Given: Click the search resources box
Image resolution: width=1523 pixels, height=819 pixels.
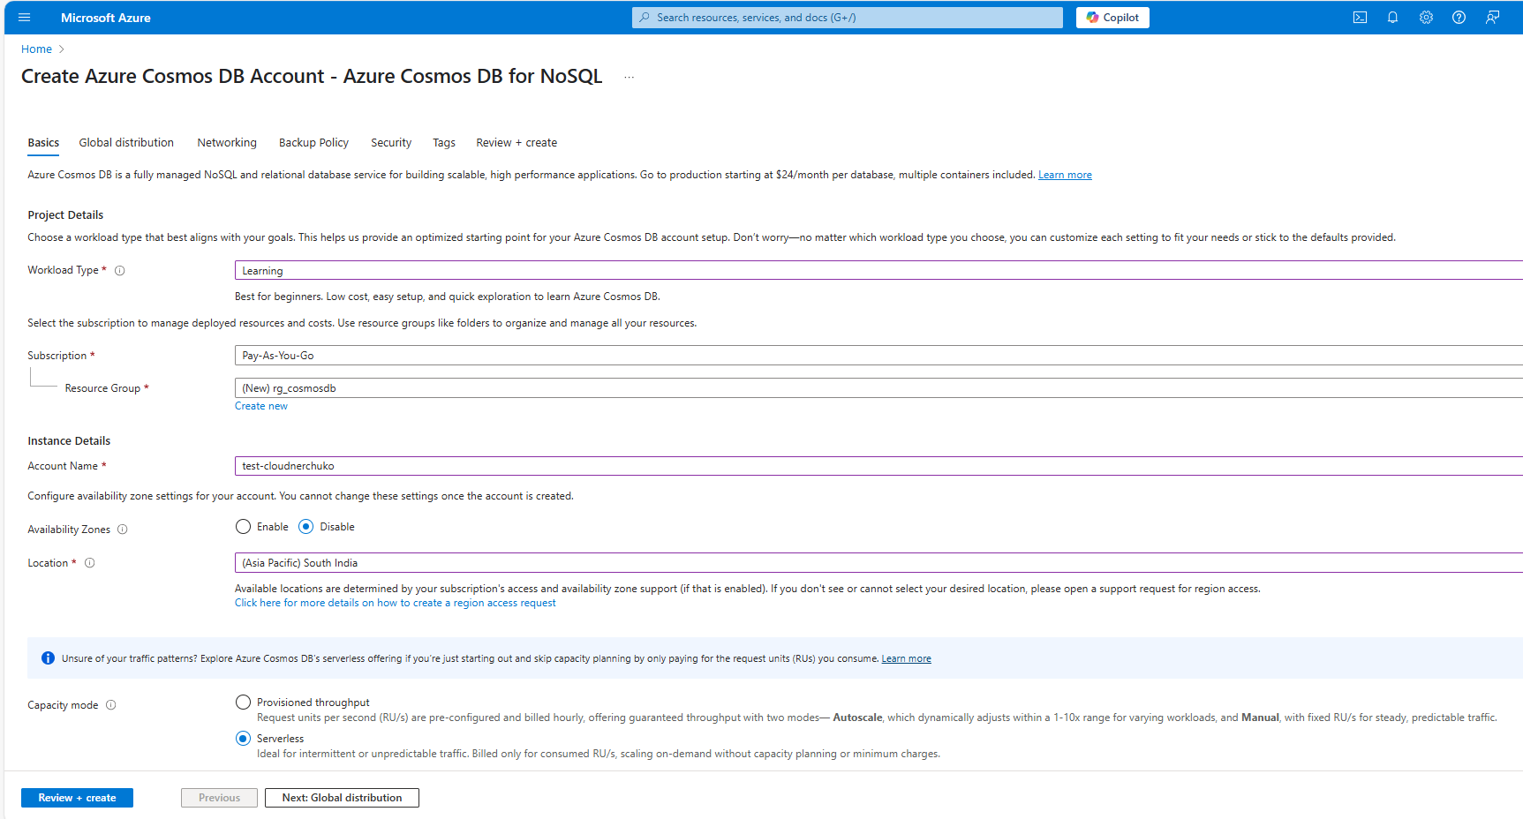Looking at the screenshot, I should coord(848,18).
